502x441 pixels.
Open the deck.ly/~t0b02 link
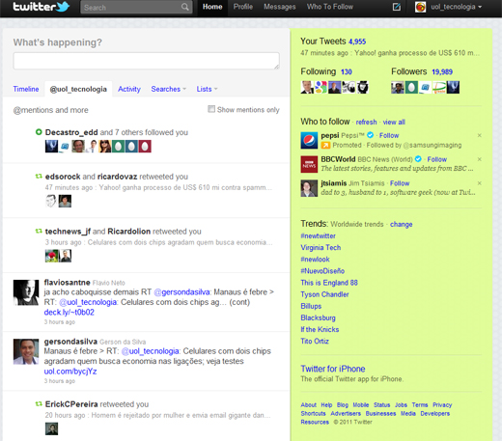tap(69, 312)
